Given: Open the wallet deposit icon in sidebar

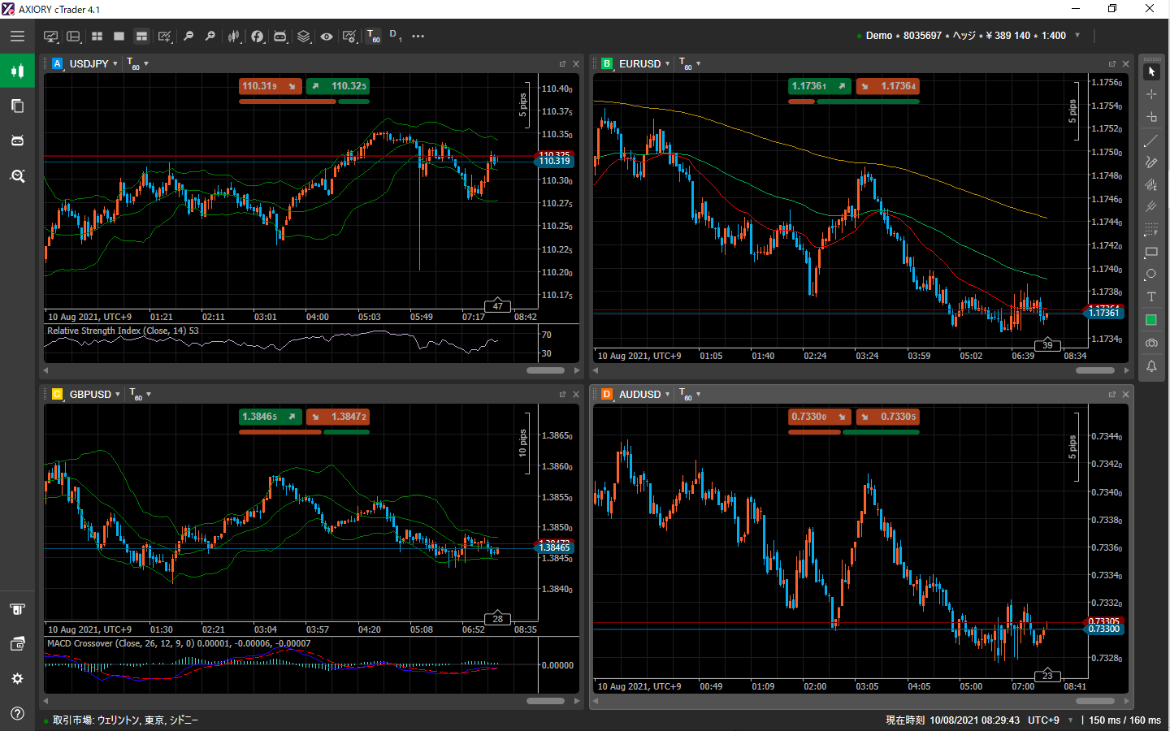Looking at the screenshot, I should pyautogui.click(x=17, y=644).
